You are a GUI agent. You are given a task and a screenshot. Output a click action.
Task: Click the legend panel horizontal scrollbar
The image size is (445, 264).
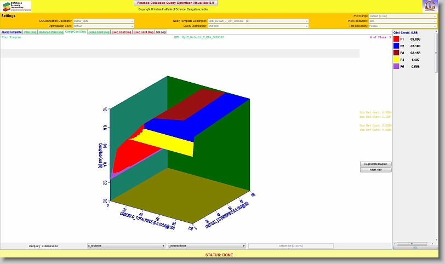click(419, 244)
